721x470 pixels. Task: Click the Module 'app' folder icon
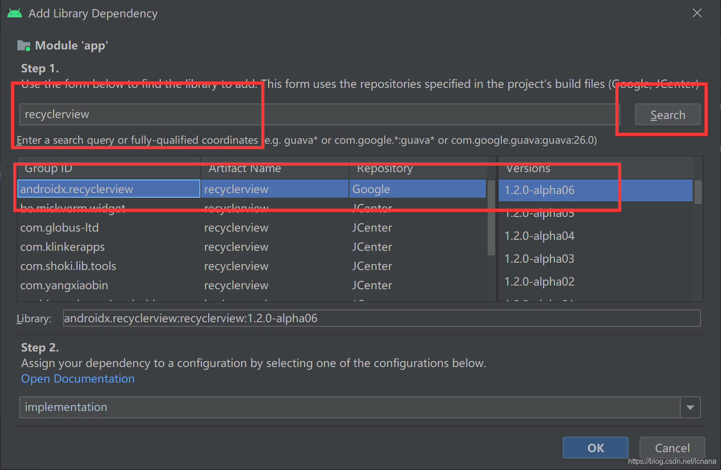(x=24, y=46)
